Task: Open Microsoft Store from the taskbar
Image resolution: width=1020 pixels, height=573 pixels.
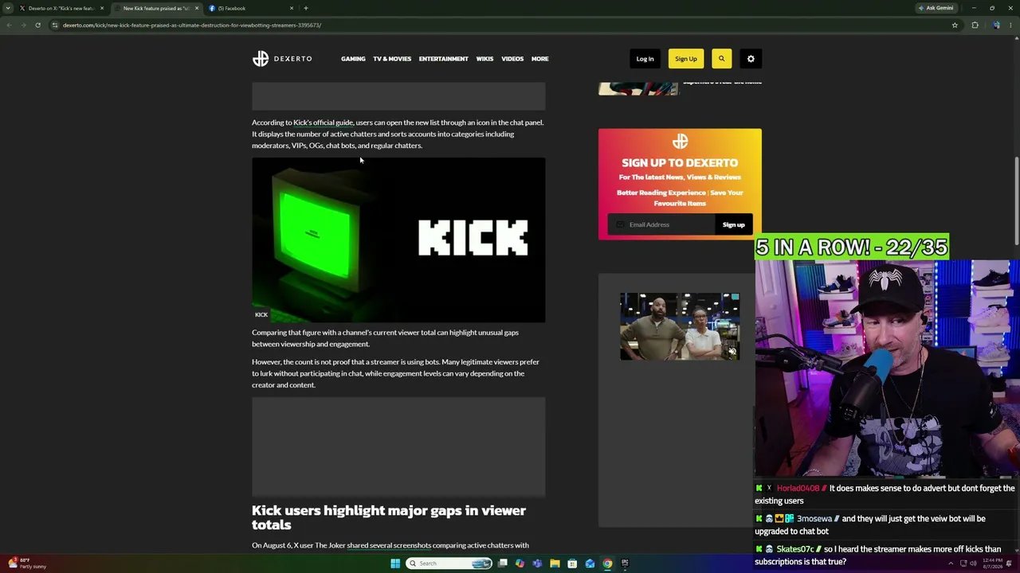Action: (x=572, y=563)
